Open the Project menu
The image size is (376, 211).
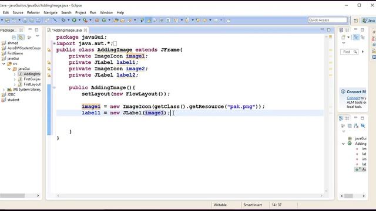[80, 12]
